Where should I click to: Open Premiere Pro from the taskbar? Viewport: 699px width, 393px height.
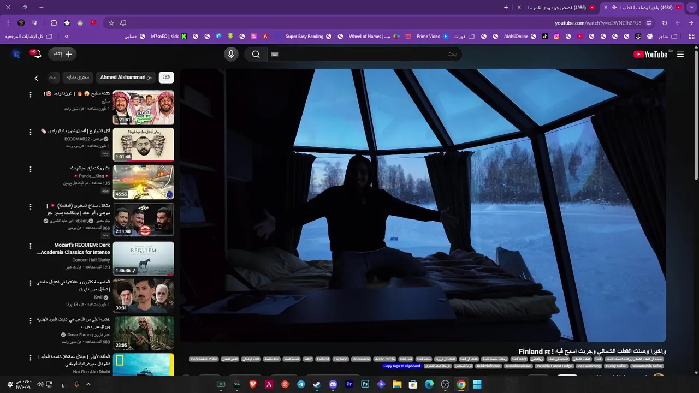(x=349, y=385)
